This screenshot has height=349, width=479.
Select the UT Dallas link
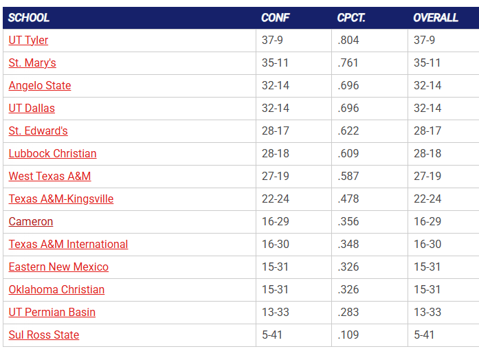coord(32,109)
